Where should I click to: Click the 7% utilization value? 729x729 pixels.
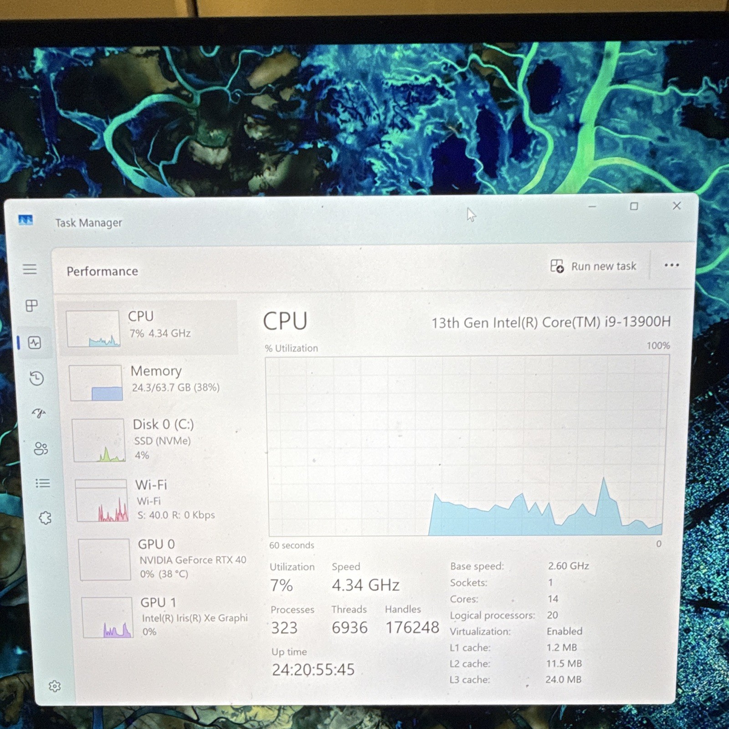pos(282,585)
